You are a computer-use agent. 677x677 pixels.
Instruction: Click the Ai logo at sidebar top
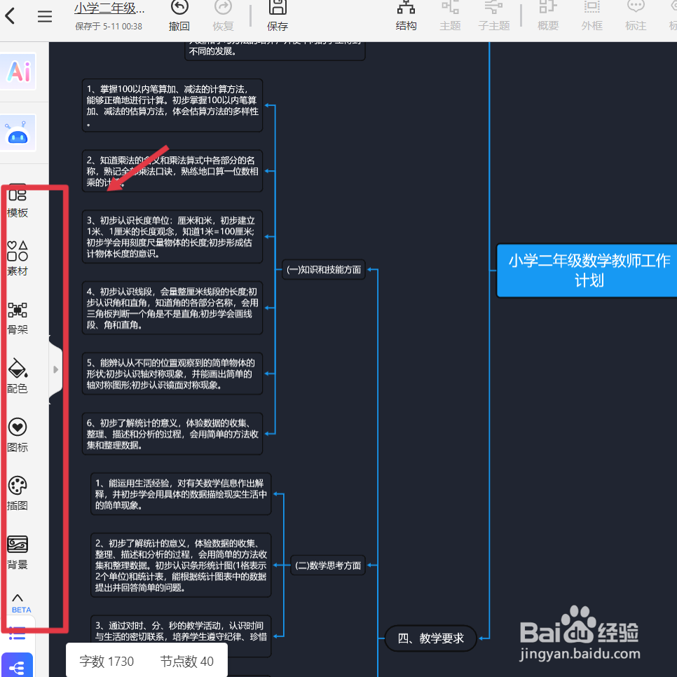[x=17, y=71]
